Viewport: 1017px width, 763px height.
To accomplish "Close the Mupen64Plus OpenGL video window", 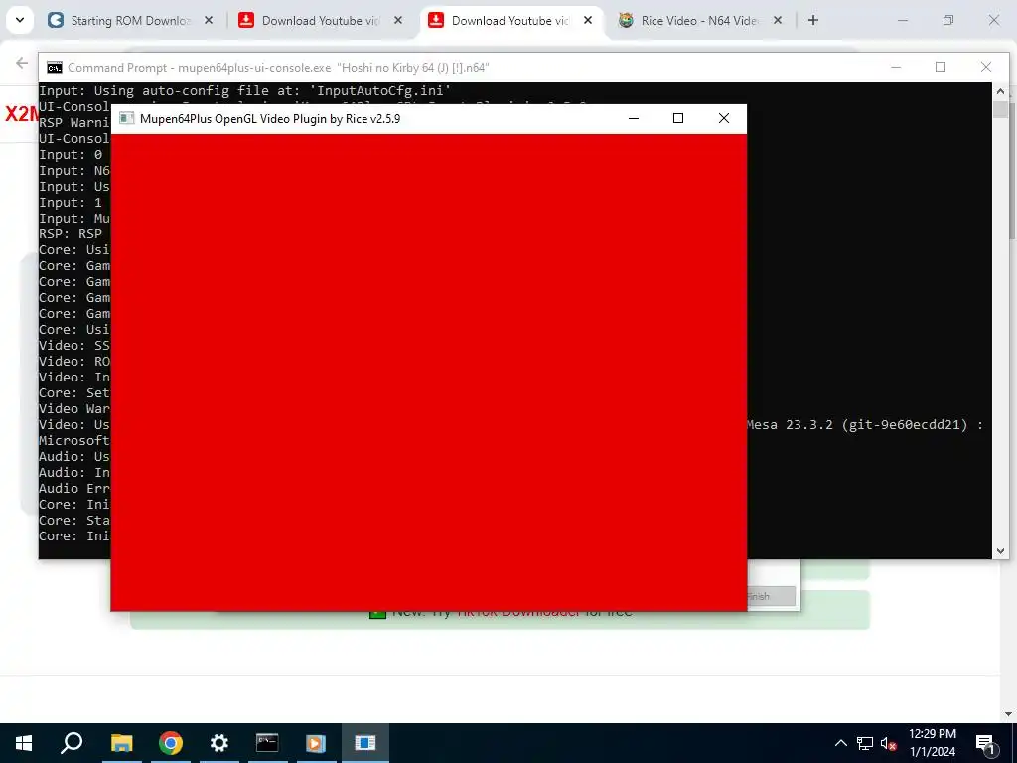I will [724, 119].
